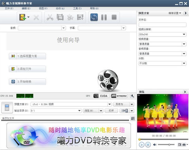Click the Convert circular-arrows button

tap(94, 17)
